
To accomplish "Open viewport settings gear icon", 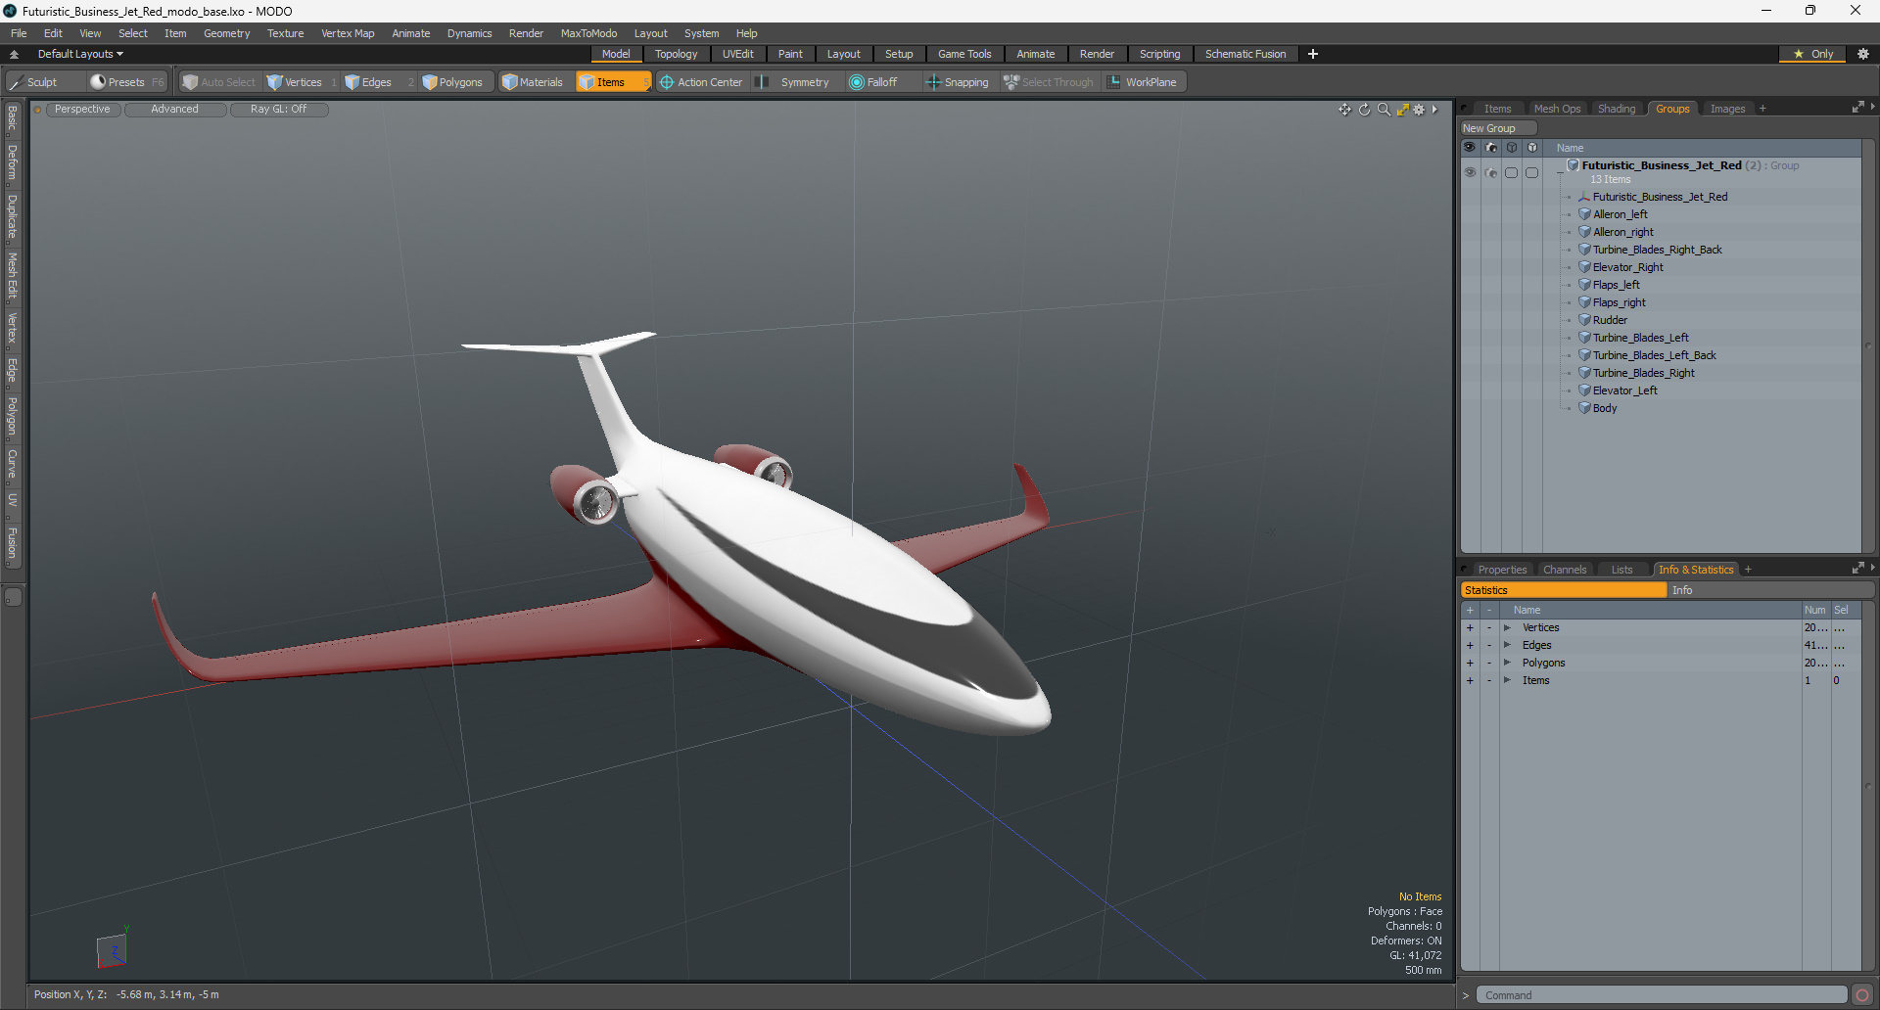I will pos(1419,110).
